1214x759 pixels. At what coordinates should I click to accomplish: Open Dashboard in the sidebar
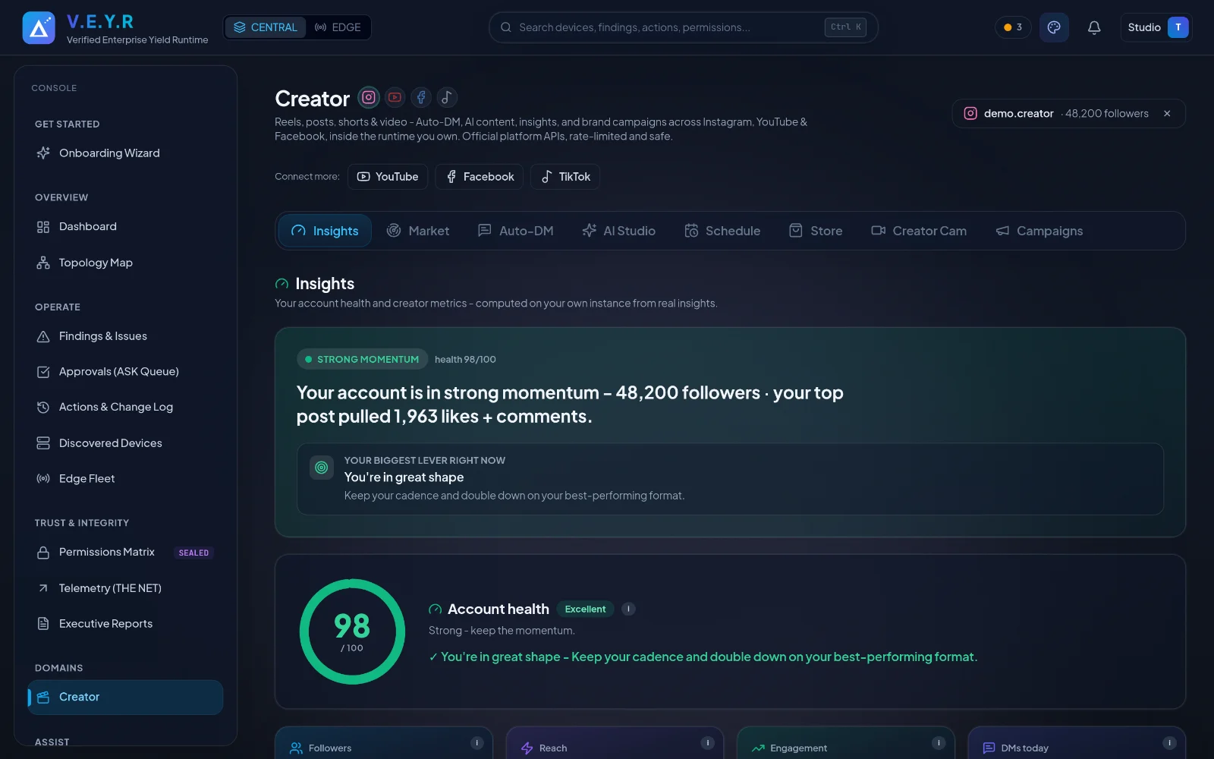coord(125,227)
